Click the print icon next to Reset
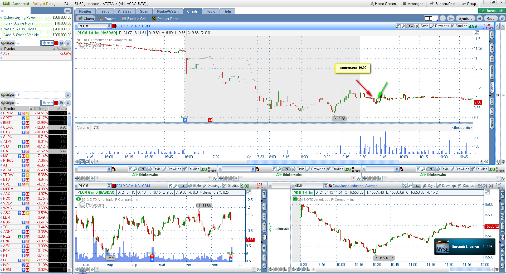Screen dimensions: 506x274 [479, 18]
